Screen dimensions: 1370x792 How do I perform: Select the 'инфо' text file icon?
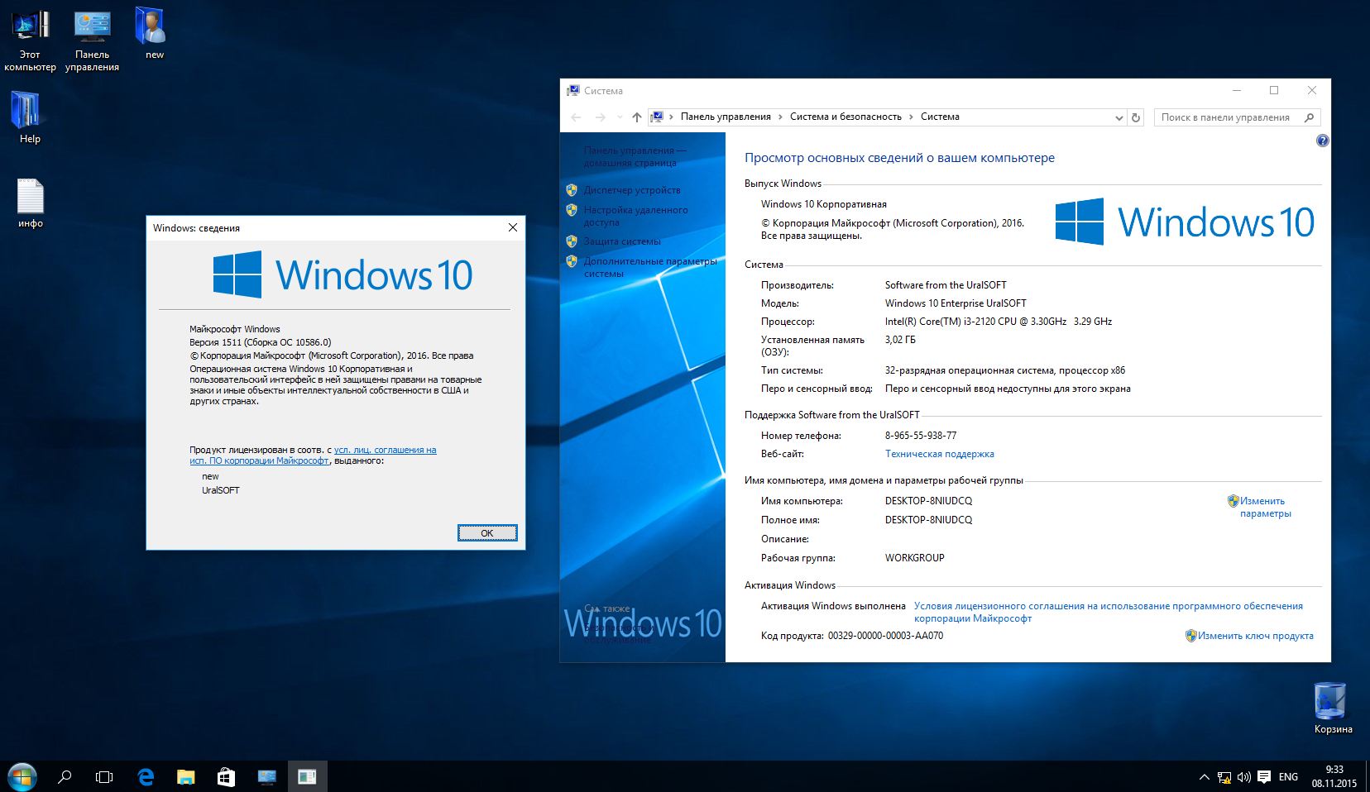tap(30, 203)
